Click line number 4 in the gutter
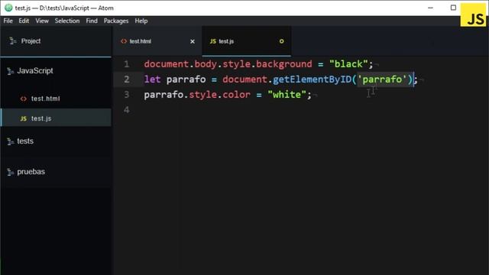The width and height of the screenshot is (489, 275). 126,110
